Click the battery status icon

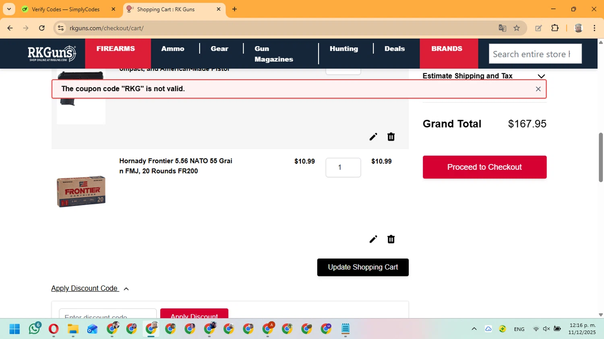coord(557,329)
